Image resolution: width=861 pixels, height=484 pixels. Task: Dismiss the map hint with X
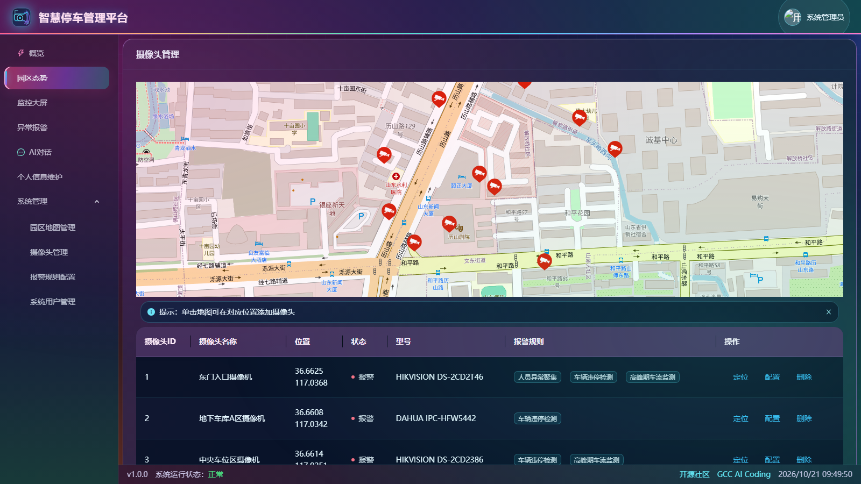829,312
